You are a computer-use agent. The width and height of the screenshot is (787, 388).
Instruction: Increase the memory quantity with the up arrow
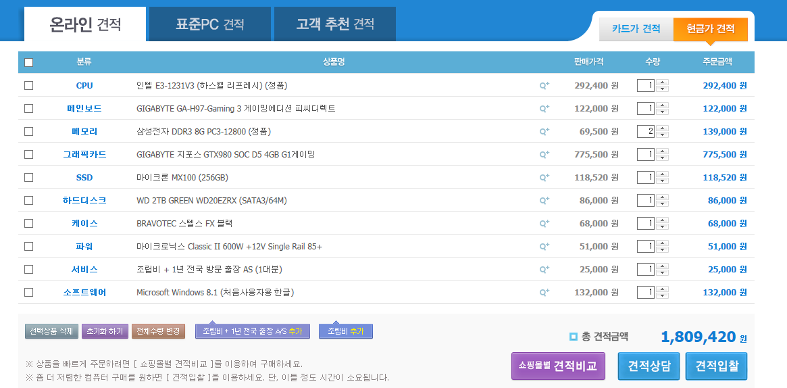tap(663, 128)
